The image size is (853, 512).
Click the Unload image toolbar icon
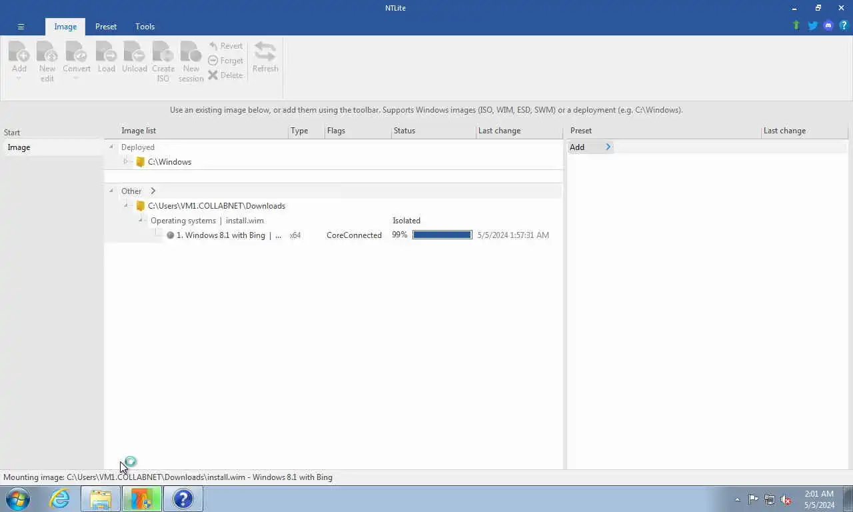134,52
